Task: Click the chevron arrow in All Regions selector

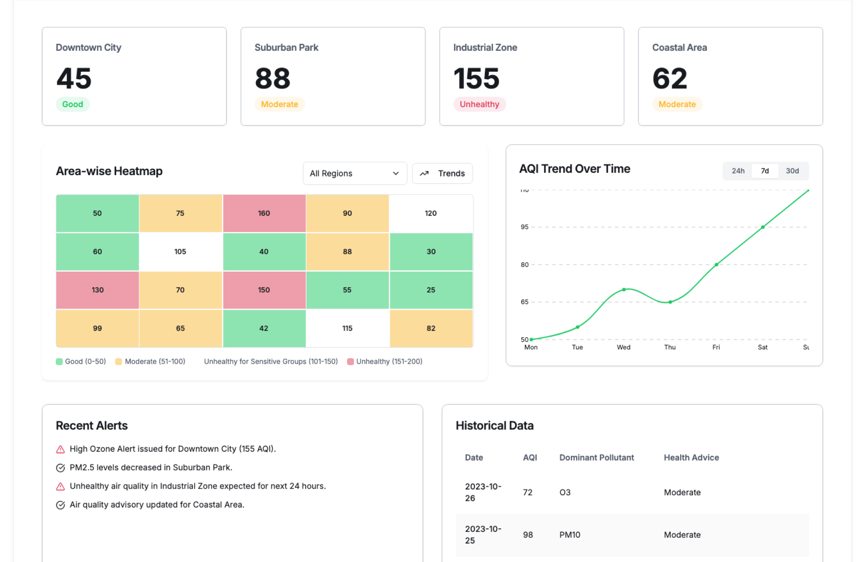Action: (x=396, y=173)
